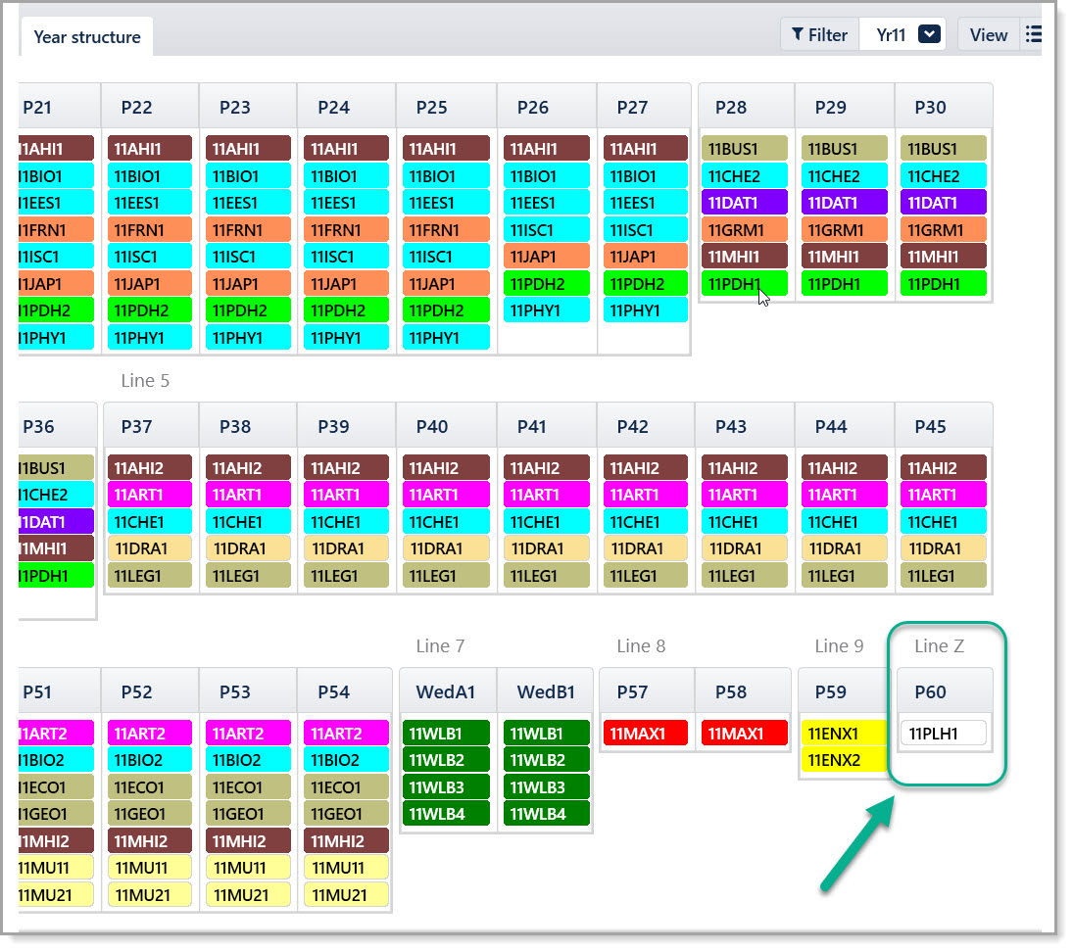Select the P60 period header
Image resolution: width=1073 pixels, height=951 pixels.
tap(944, 692)
